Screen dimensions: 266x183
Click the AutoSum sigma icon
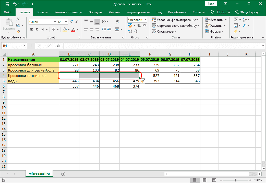coord(236,20)
